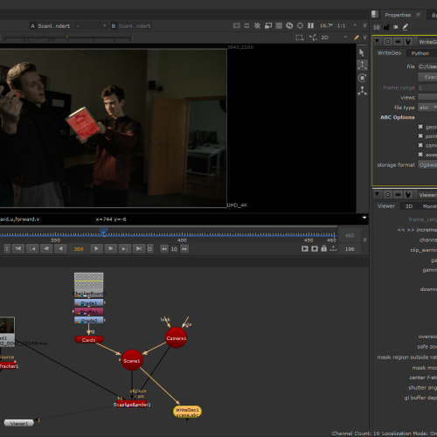The image size is (437, 437).
Task: Toggle the fourth ABC Options checkbox (axes)
Action: pyautogui.click(x=420, y=155)
